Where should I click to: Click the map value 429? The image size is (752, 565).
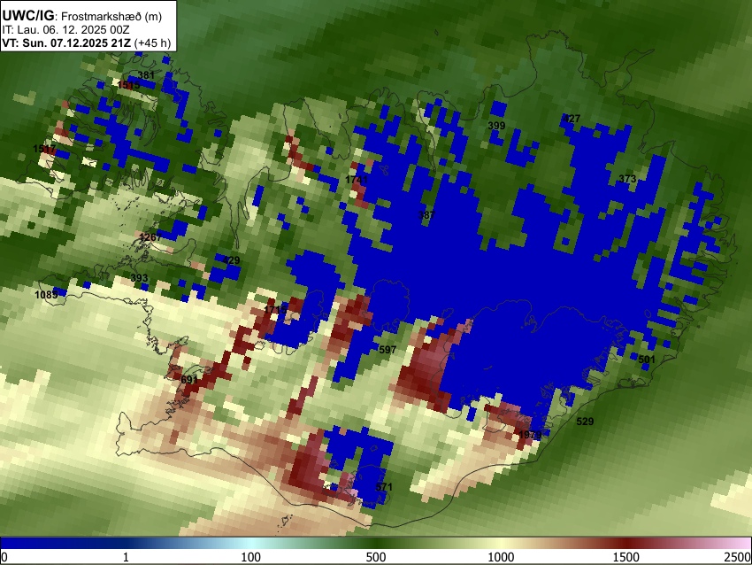point(231,260)
